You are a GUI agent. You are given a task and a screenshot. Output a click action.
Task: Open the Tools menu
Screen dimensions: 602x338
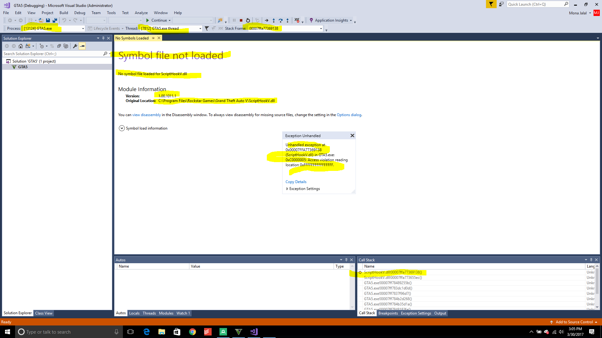point(111,13)
